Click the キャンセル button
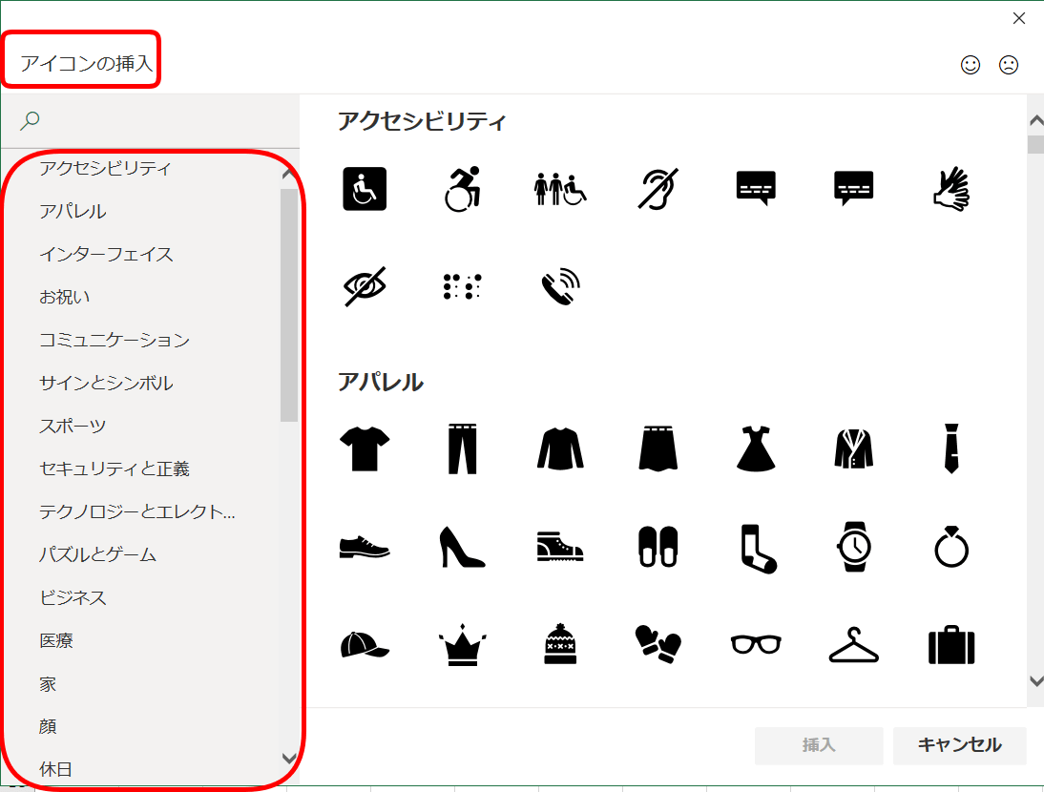 point(959,745)
